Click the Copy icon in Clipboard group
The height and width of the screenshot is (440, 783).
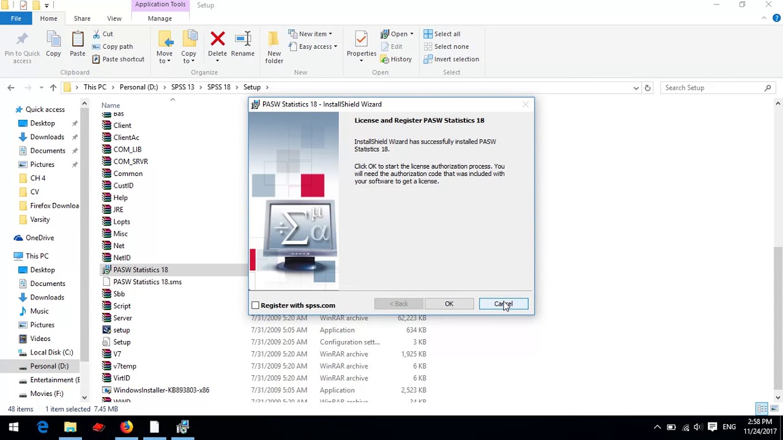point(53,40)
